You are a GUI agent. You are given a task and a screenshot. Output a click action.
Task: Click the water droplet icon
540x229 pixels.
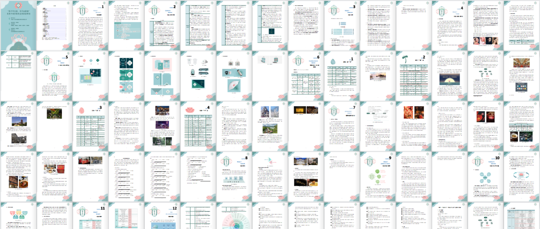pyautogui.click(x=333, y=60)
